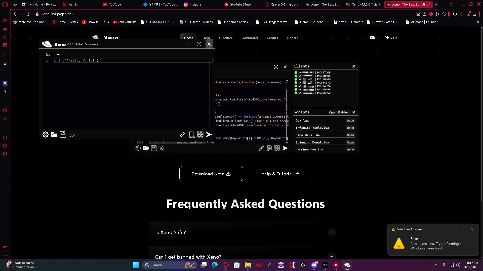Click attach link icon in front Xeno window

tap(183, 135)
